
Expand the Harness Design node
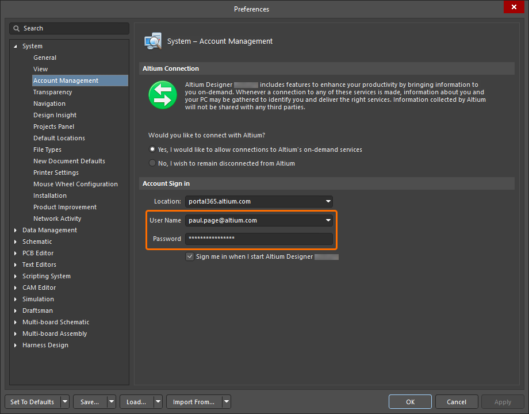pos(15,345)
